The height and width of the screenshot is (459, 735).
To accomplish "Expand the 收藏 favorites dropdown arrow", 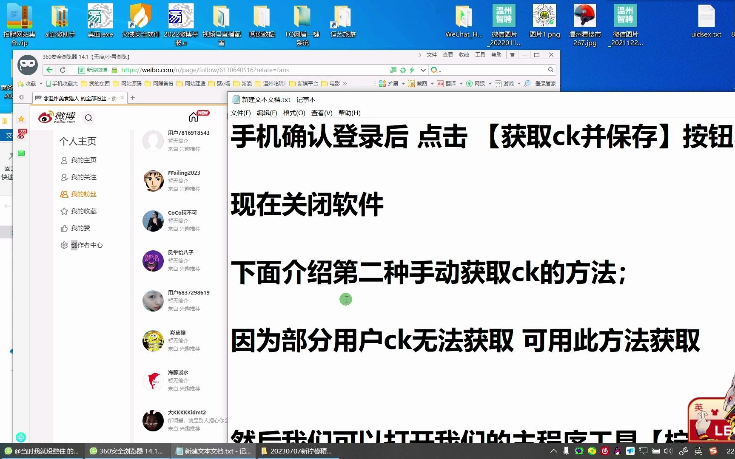I will (x=41, y=84).
